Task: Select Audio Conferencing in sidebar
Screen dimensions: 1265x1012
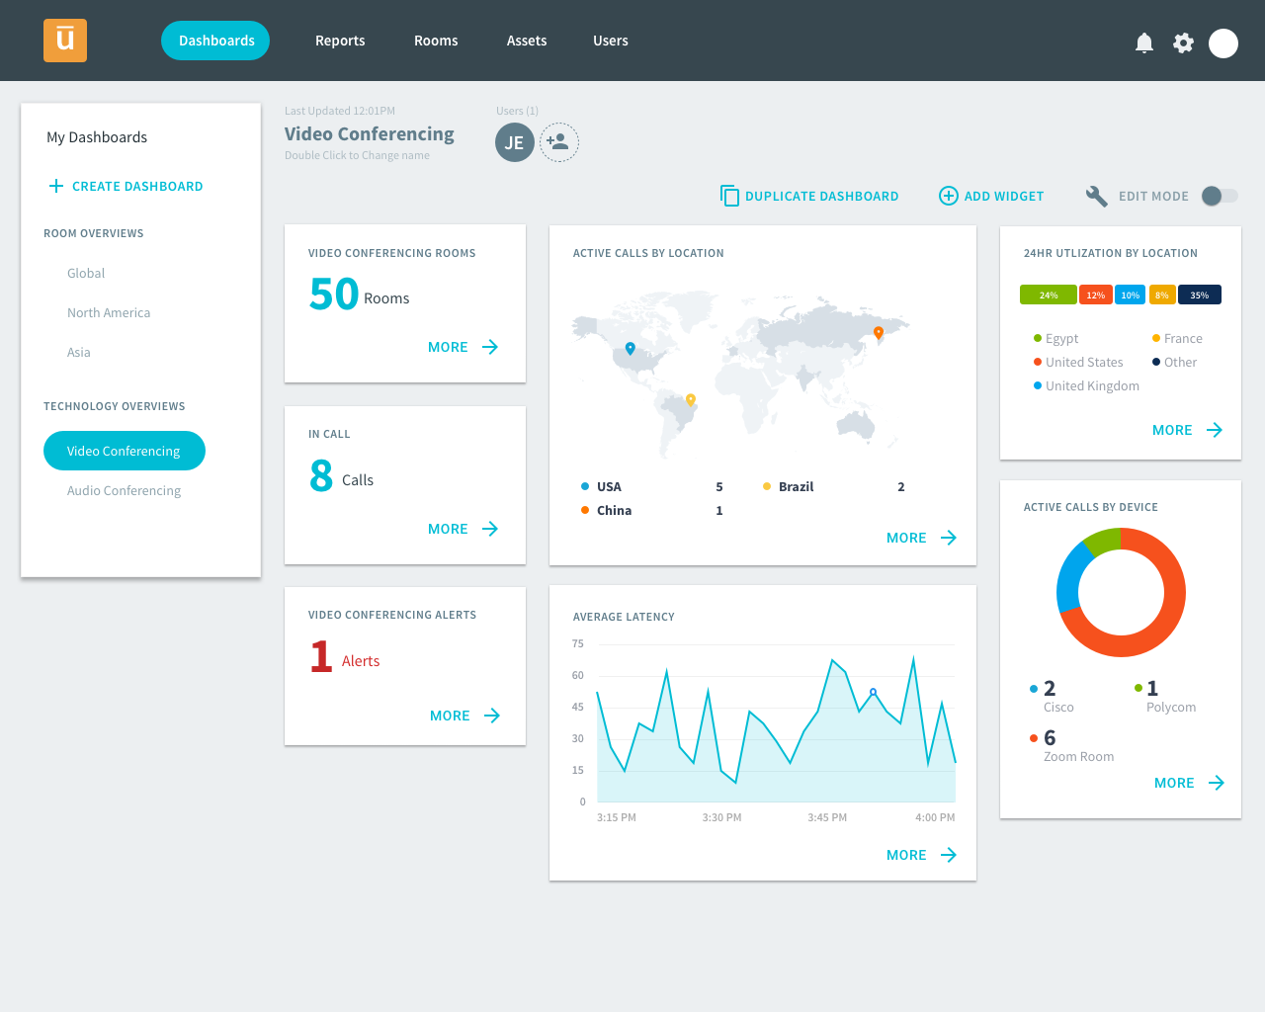Action: (x=124, y=490)
